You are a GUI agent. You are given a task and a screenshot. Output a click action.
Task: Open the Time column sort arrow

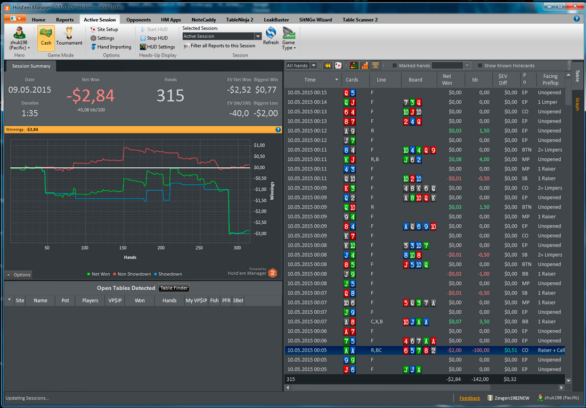(x=337, y=79)
